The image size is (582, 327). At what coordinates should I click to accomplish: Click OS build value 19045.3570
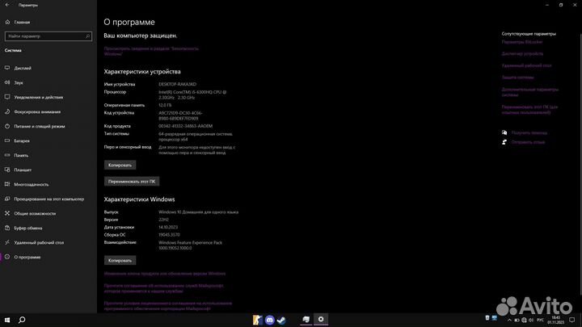click(x=169, y=235)
